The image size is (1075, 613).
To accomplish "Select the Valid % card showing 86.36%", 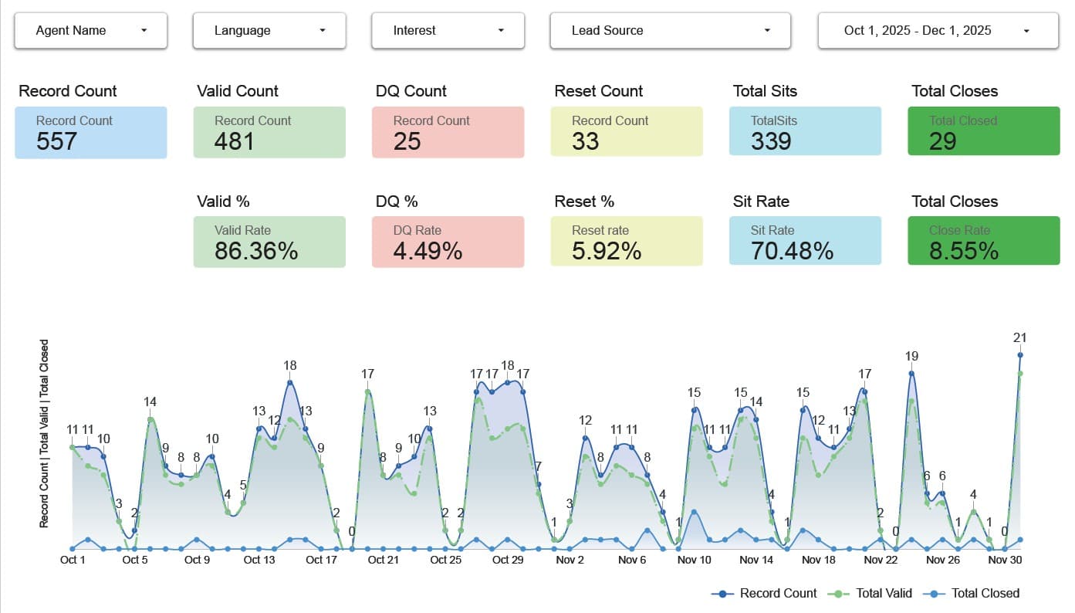I will coord(269,242).
